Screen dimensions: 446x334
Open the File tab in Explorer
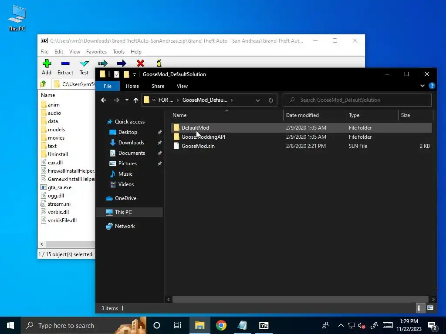pos(108,86)
